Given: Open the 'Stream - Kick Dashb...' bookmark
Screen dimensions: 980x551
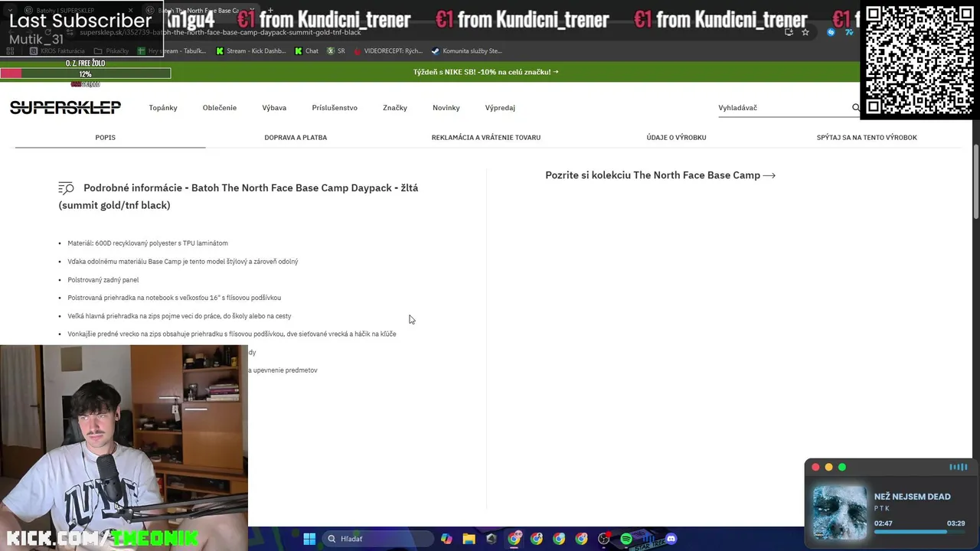Looking at the screenshot, I should coord(251,51).
